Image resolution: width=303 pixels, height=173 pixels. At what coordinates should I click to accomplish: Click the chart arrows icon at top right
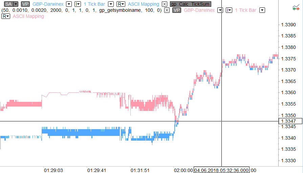pos(296,8)
